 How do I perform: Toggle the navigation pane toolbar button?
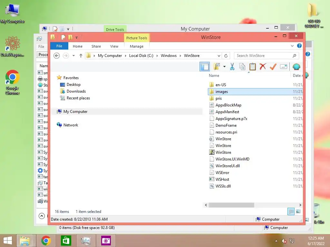tap(204, 67)
